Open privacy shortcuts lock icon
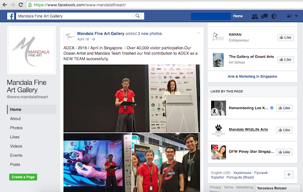This screenshot has height=192, width=303. [x=289, y=16]
